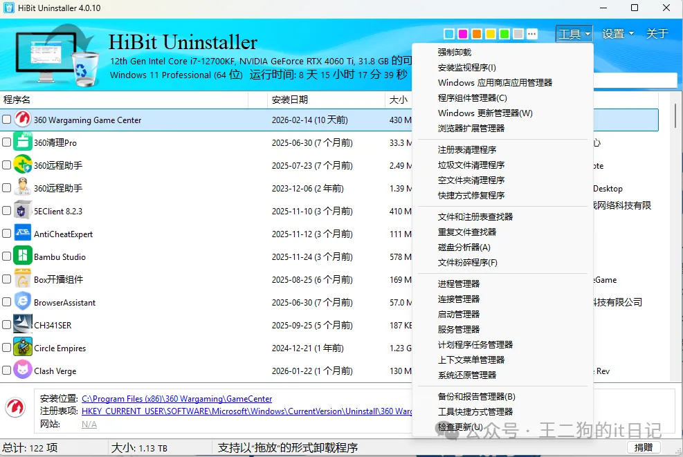Screen dimensions: 683x457
Task: Open the HKEY_CURRENT_USER registry key link
Action: (x=246, y=411)
